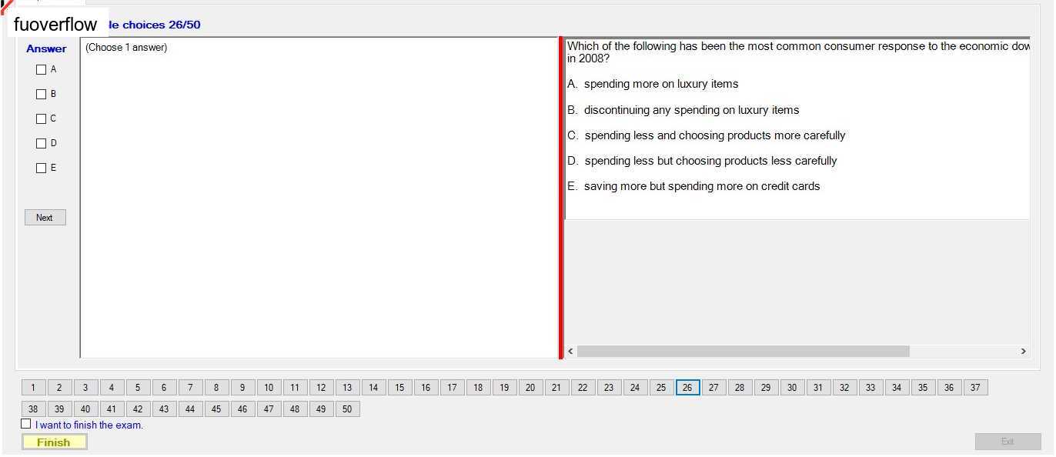Click answer text 'spending less and choosing products more carefully'
Screen dimensions: 1056x457
click(715, 135)
